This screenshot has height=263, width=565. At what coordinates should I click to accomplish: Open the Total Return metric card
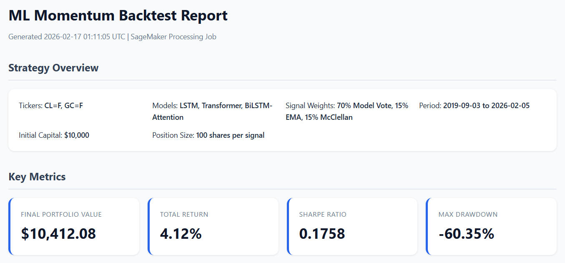point(213,226)
